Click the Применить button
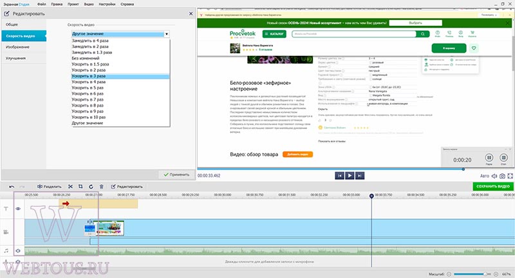 (x=176, y=175)
